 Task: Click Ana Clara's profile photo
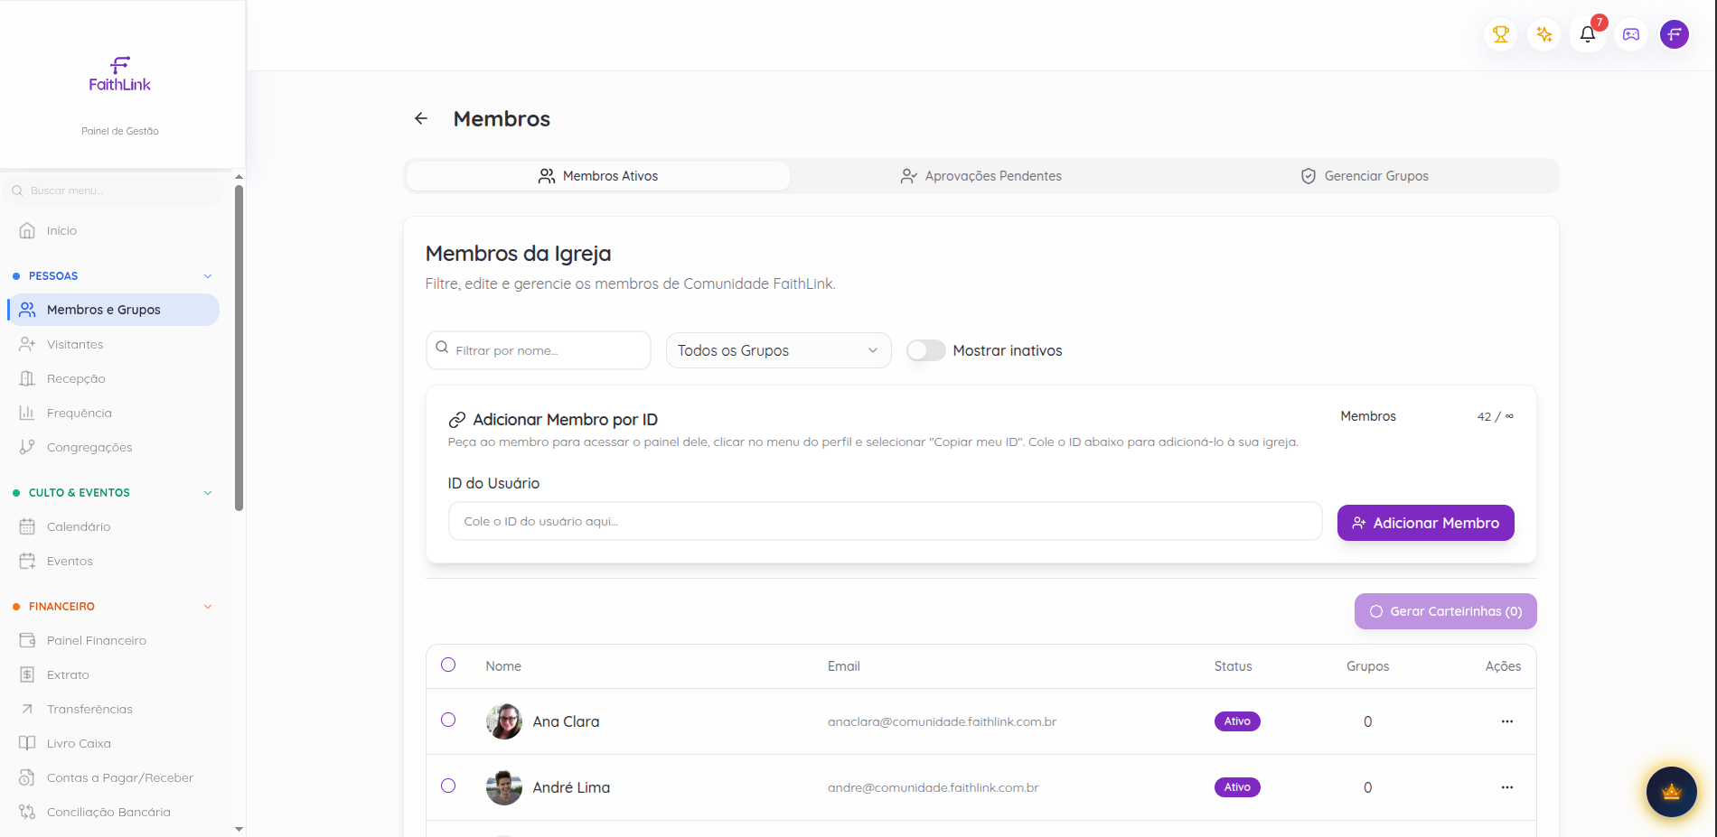(x=504, y=721)
